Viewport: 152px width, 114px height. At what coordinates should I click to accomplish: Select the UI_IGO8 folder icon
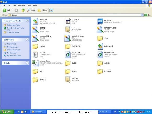click(100, 71)
